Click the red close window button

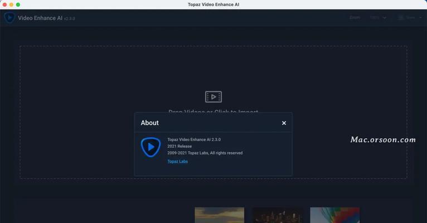tap(4, 4)
